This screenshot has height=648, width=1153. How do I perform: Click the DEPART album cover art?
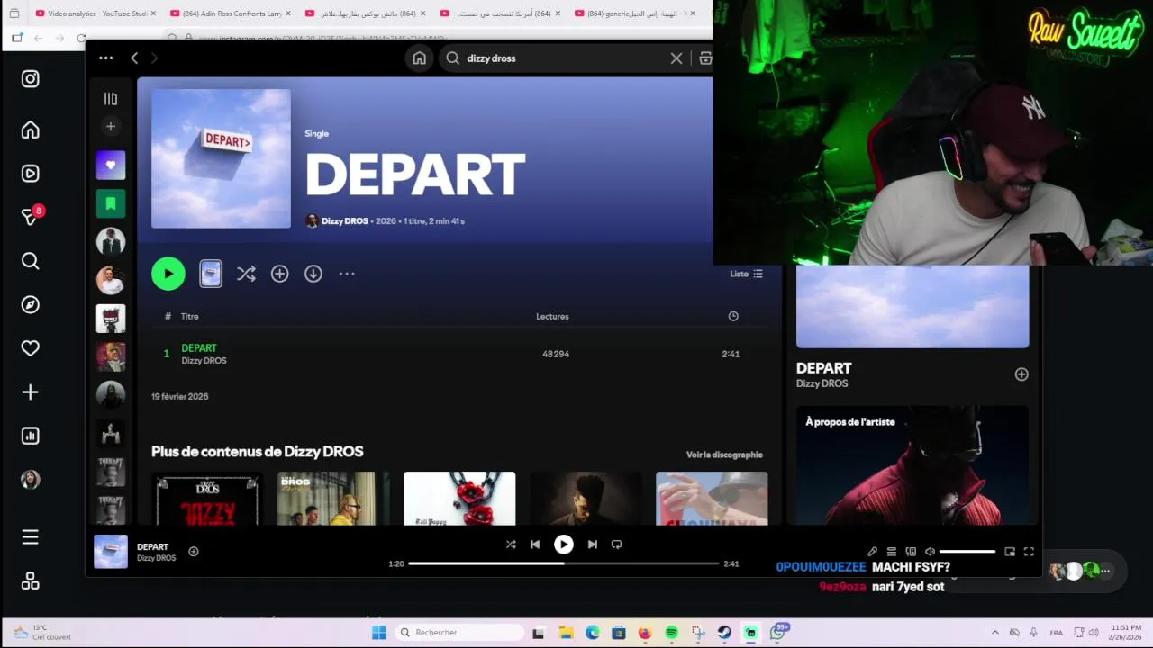(x=221, y=158)
